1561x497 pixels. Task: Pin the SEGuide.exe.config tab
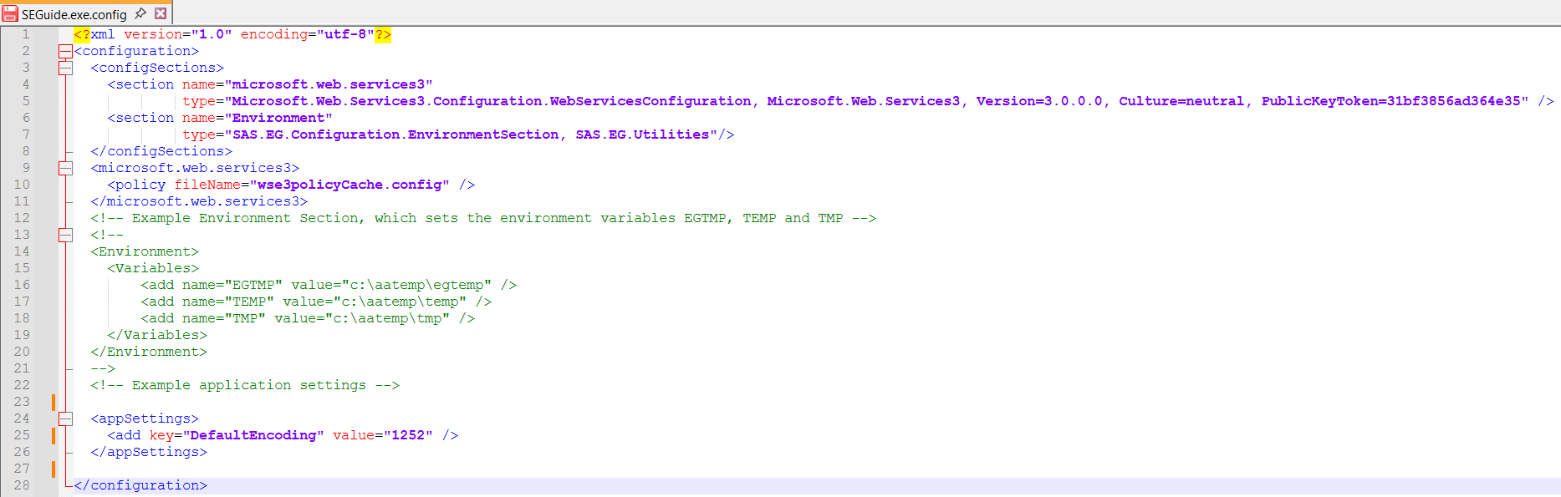[140, 13]
